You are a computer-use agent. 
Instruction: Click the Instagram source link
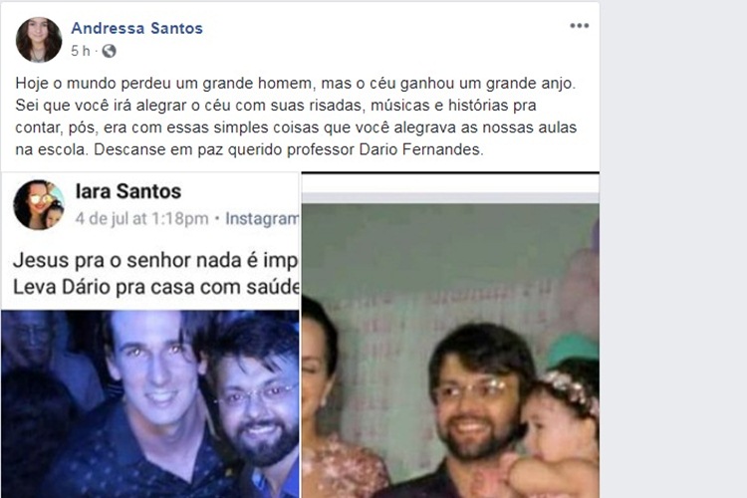(x=262, y=219)
